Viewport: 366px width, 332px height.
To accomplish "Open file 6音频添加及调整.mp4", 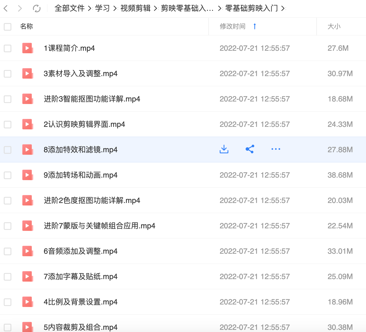I will [x=80, y=251].
